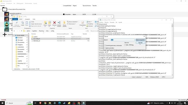Open Archivo menu in Notepad
The height and width of the screenshot is (105, 188).
click(x=101, y=22)
